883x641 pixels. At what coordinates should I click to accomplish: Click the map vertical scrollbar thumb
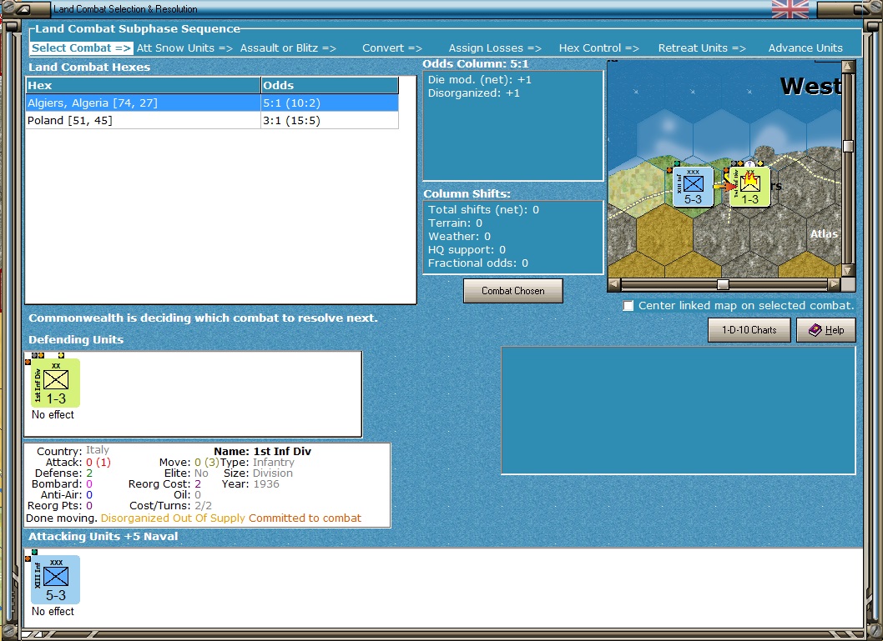pyautogui.click(x=848, y=146)
